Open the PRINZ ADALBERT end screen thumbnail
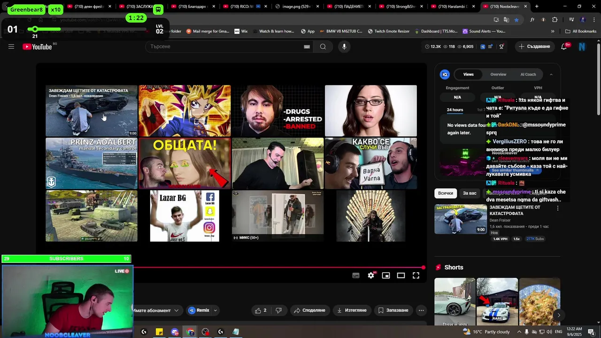Image resolution: width=601 pixels, height=338 pixels. (92, 163)
